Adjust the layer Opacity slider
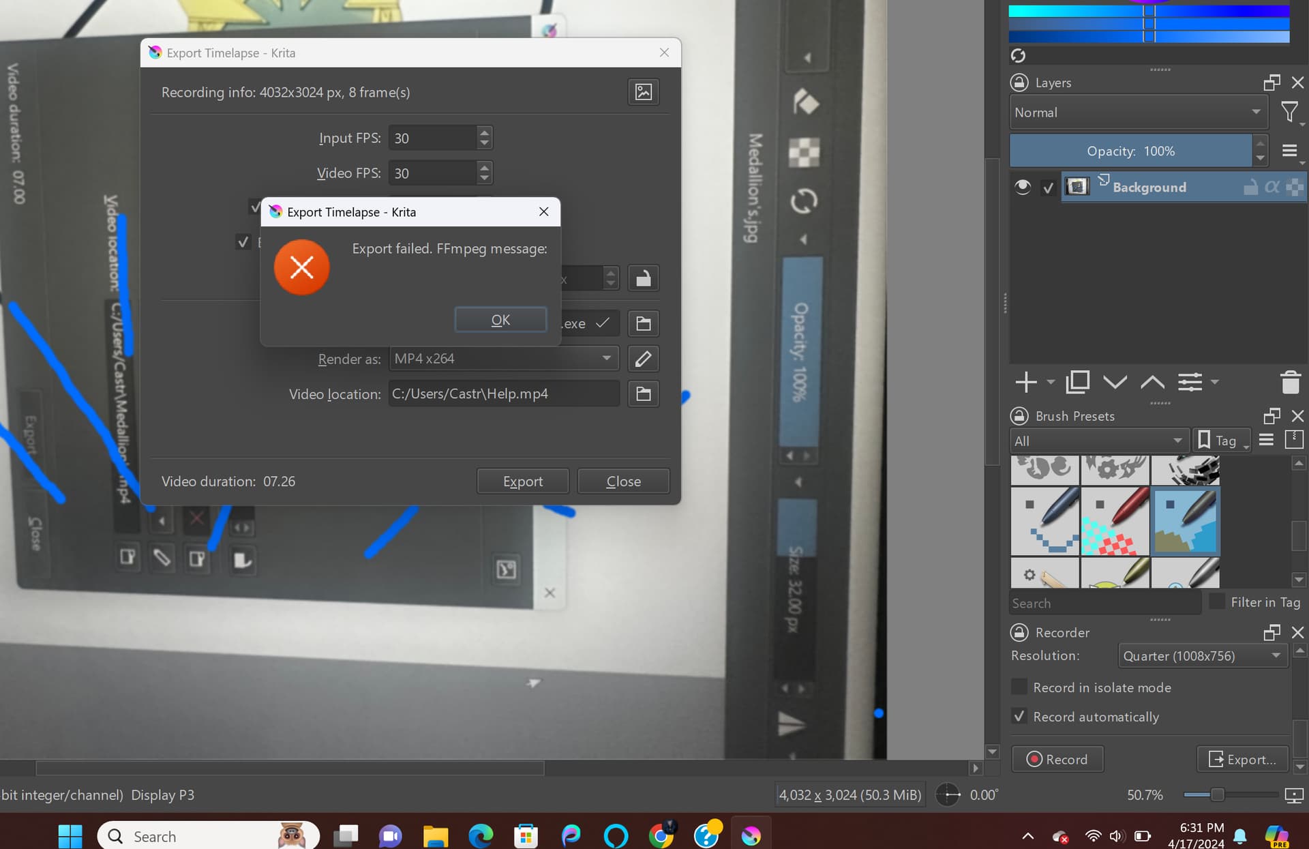The image size is (1309, 849). [x=1130, y=151]
